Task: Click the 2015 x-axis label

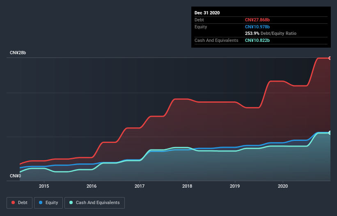Action: tap(44, 186)
